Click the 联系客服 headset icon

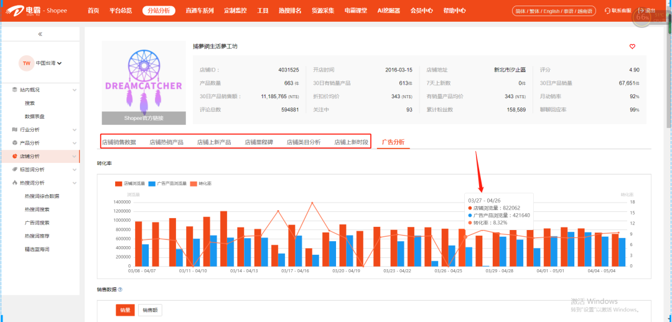point(607,11)
